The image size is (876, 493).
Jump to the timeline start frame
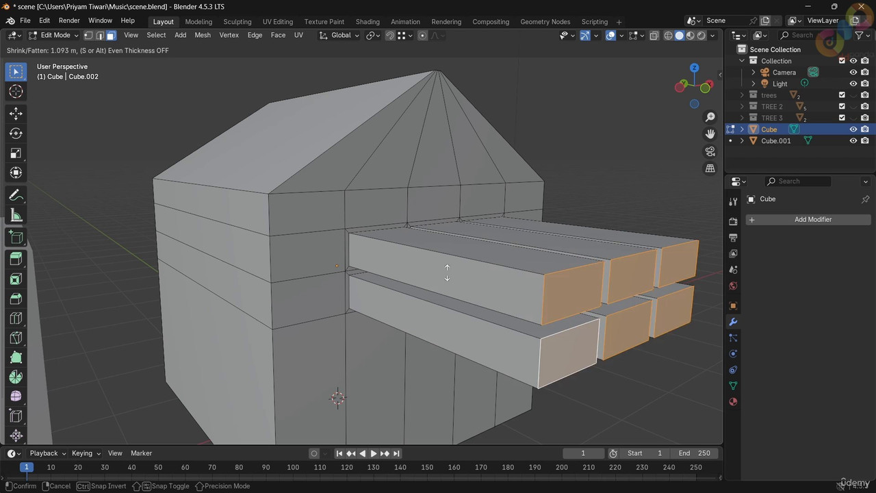point(339,453)
